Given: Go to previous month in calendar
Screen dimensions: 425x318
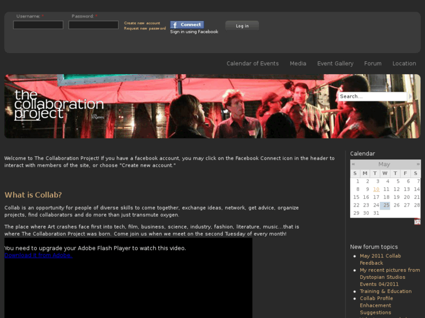Looking at the screenshot, I should pos(353,164).
